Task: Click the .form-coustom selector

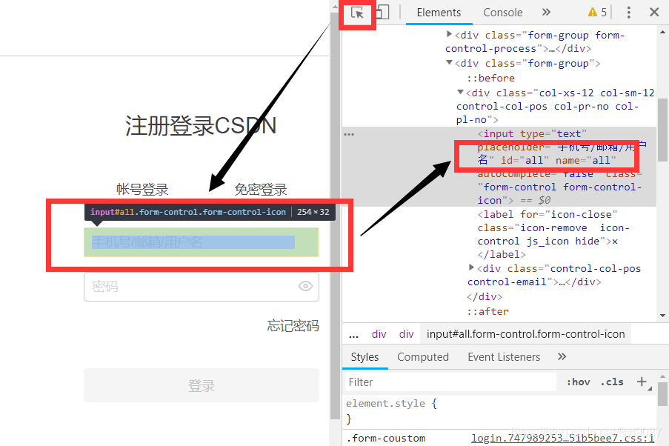Action: coord(386,439)
